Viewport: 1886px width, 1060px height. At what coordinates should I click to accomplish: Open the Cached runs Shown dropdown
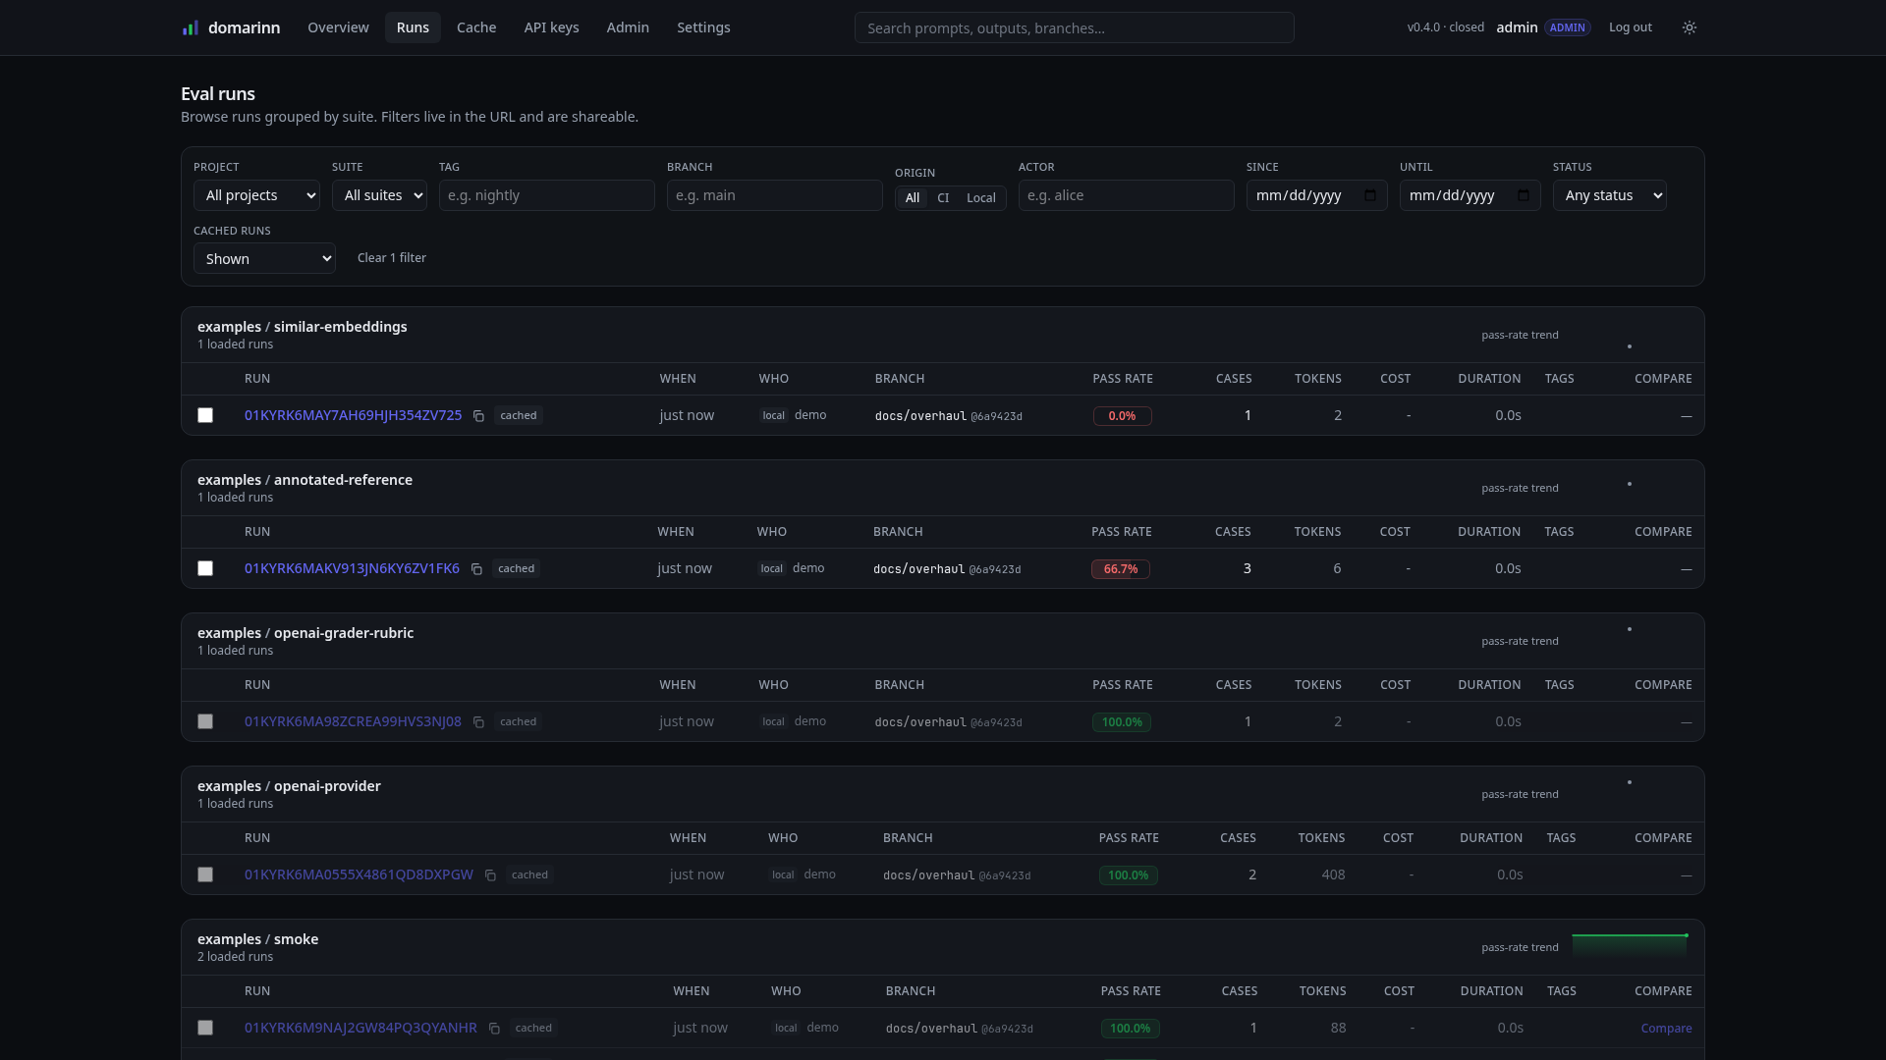(264, 258)
